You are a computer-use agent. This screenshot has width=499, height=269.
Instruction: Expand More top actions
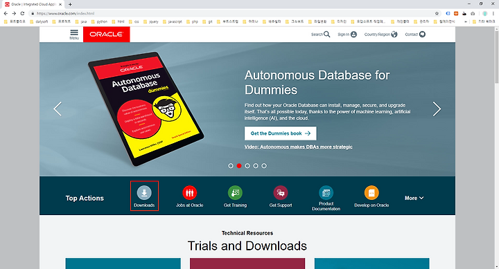coord(414,198)
